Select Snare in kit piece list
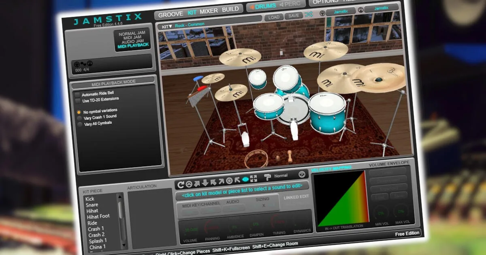The height and width of the screenshot is (255, 486). 92,205
